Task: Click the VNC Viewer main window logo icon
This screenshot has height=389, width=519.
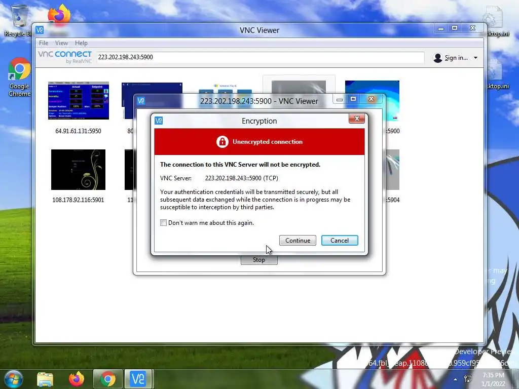Action: point(40,30)
